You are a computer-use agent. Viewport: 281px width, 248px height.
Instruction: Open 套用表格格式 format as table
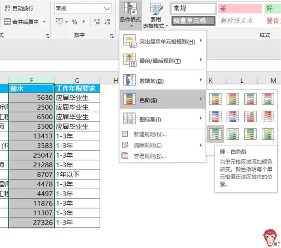coord(155,15)
